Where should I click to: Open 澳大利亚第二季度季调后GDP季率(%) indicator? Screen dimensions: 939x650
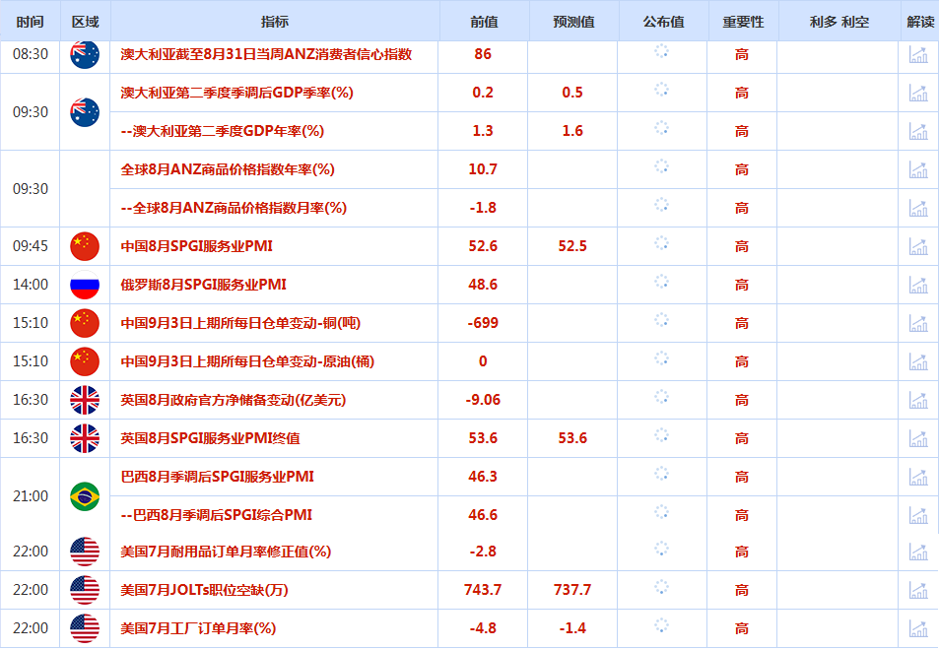point(237,93)
